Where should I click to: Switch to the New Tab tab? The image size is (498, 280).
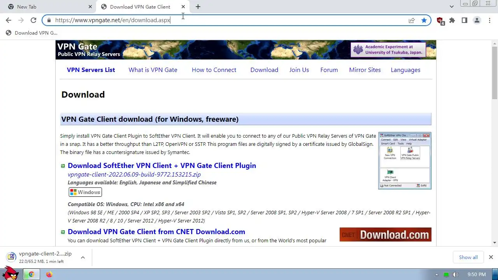[x=49, y=7]
